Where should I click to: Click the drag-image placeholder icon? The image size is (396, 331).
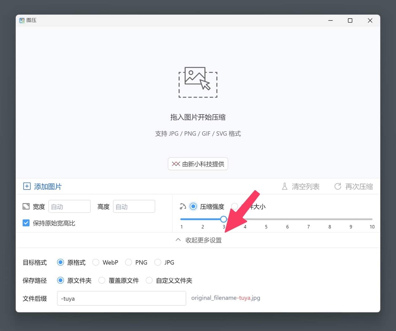tap(198, 82)
